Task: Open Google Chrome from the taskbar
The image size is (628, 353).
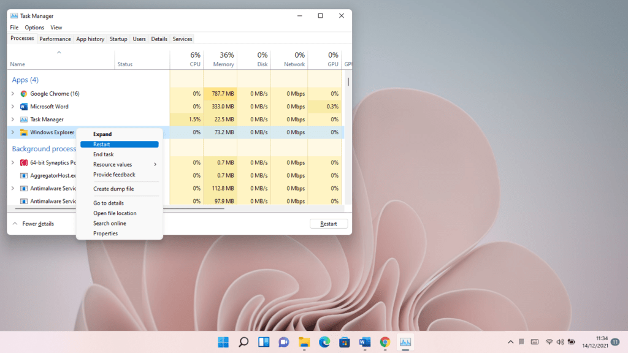Action: tap(385, 341)
